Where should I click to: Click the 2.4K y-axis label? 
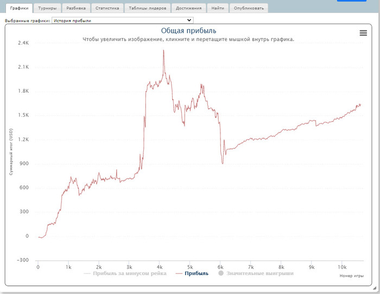tap(23, 43)
